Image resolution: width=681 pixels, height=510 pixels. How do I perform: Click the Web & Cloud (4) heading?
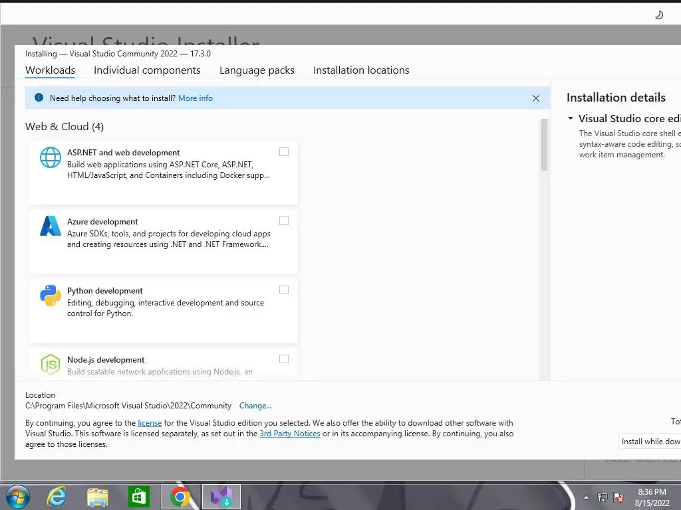click(65, 127)
